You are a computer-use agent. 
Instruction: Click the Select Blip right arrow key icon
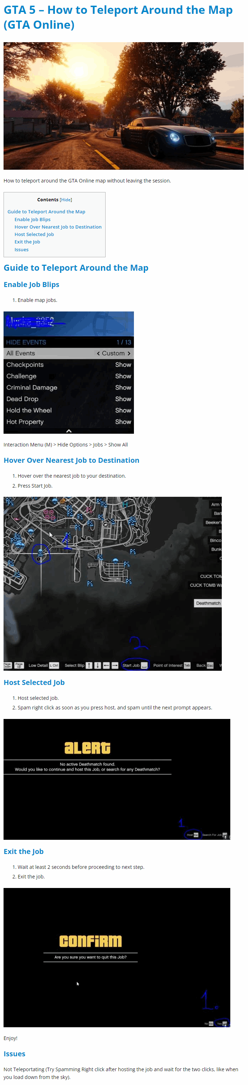tap(114, 665)
